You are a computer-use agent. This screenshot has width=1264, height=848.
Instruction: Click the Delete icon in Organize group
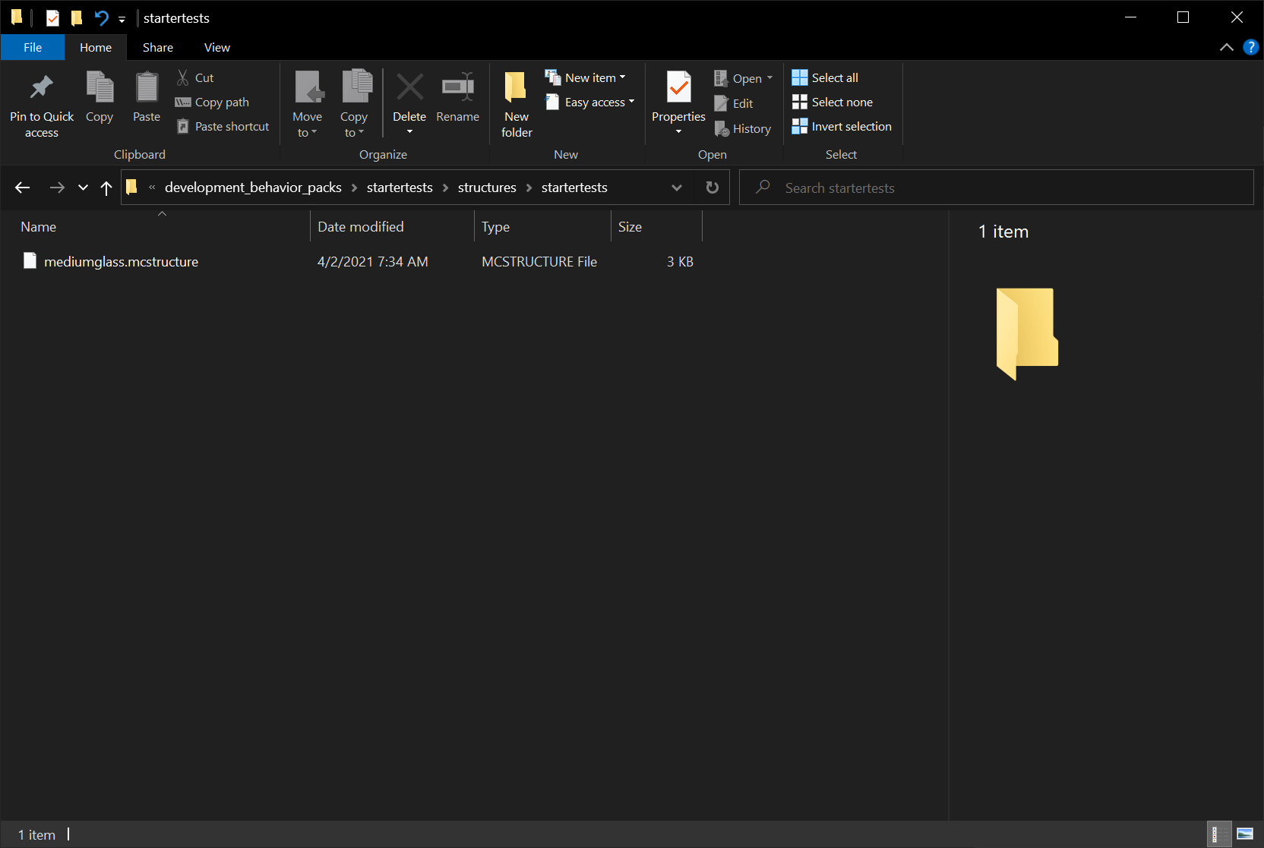pyautogui.click(x=409, y=96)
